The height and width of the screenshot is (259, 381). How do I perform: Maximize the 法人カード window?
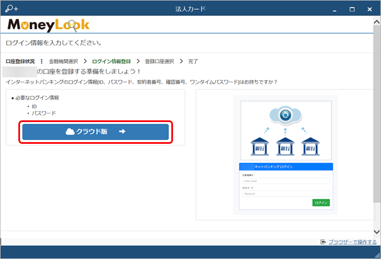point(352,10)
